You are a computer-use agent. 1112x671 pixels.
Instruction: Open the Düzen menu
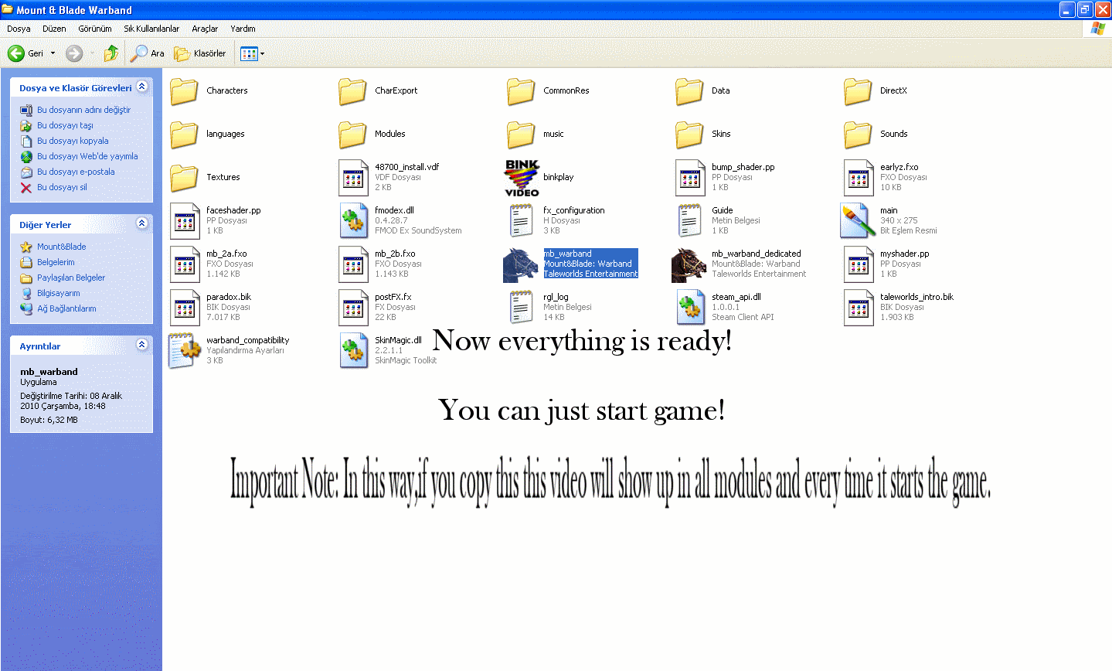54,29
